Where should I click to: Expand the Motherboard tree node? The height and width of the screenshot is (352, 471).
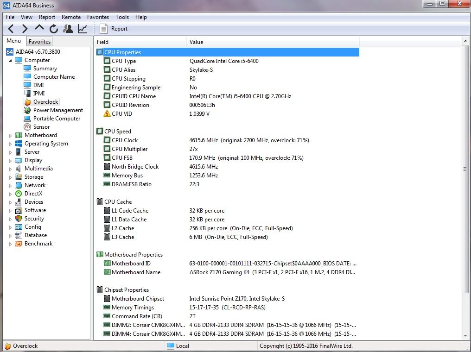10,136
